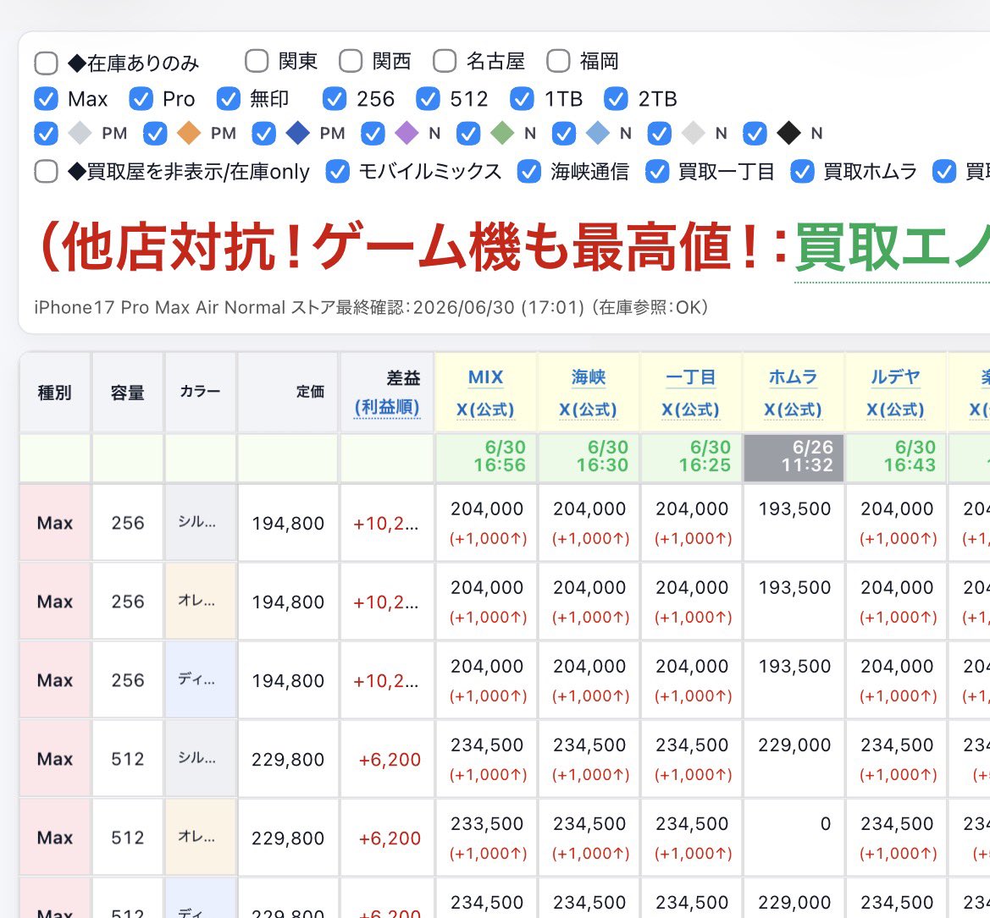Uncheck the 512 capacity checkbox

(x=428, y=99)
